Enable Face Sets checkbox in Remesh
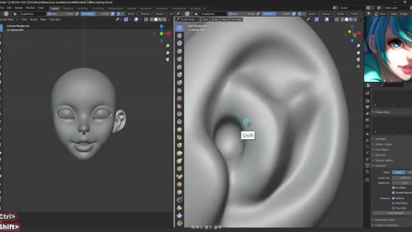The width and height of the screenshot is (412, 232). 393,208
